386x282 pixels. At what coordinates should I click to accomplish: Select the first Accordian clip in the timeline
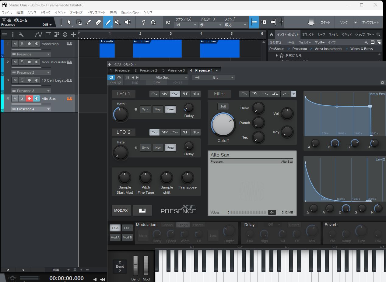point(107,48)
